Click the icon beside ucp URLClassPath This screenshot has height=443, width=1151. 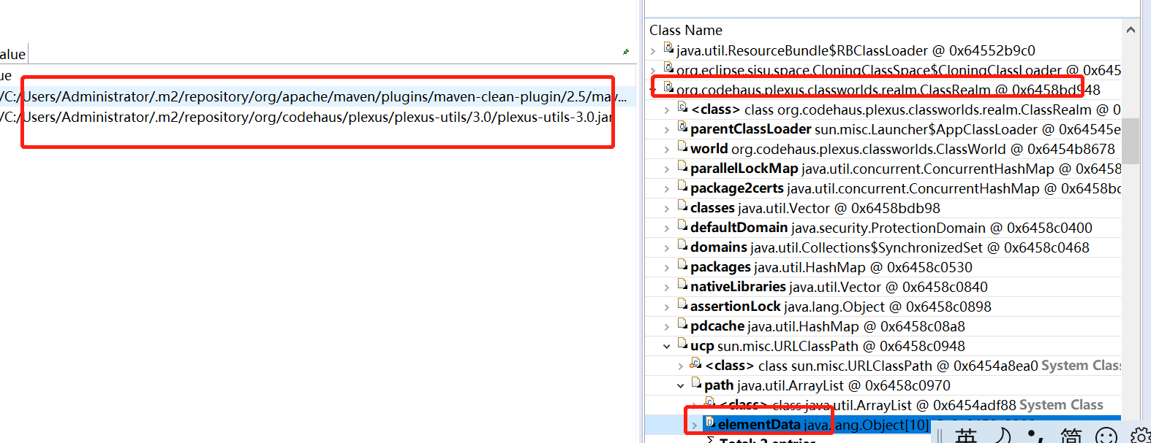click(682, 344)
